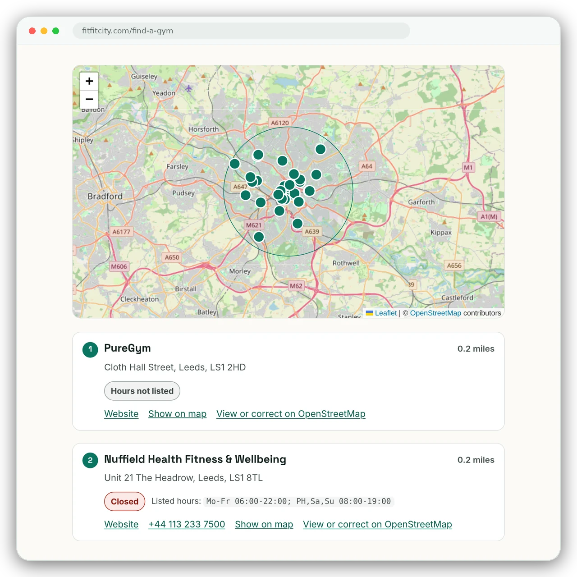577x577 pixels.
Task: Select the address "Unit 21 The Headrow, Leeds, LS1 8TL"
Action: 183,478
